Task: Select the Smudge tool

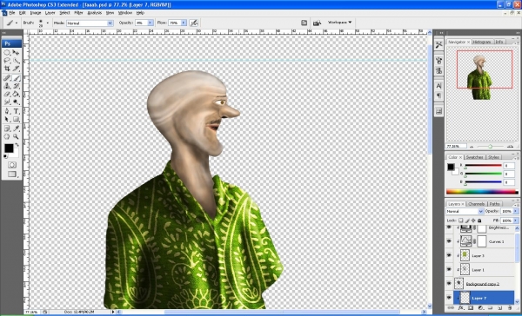Action: [x=7, y=102]
